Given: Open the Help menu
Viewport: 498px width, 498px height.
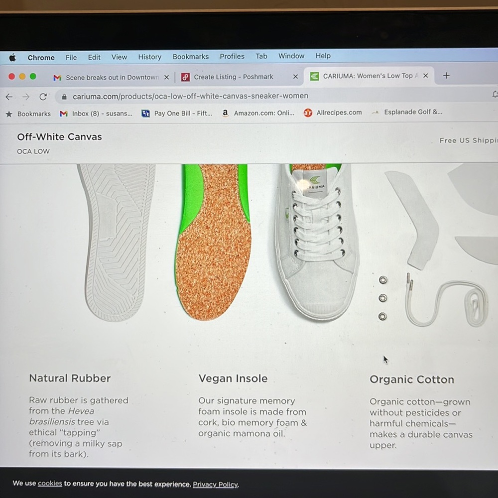Looking at the screenshot, I should (x=323, y=56).
